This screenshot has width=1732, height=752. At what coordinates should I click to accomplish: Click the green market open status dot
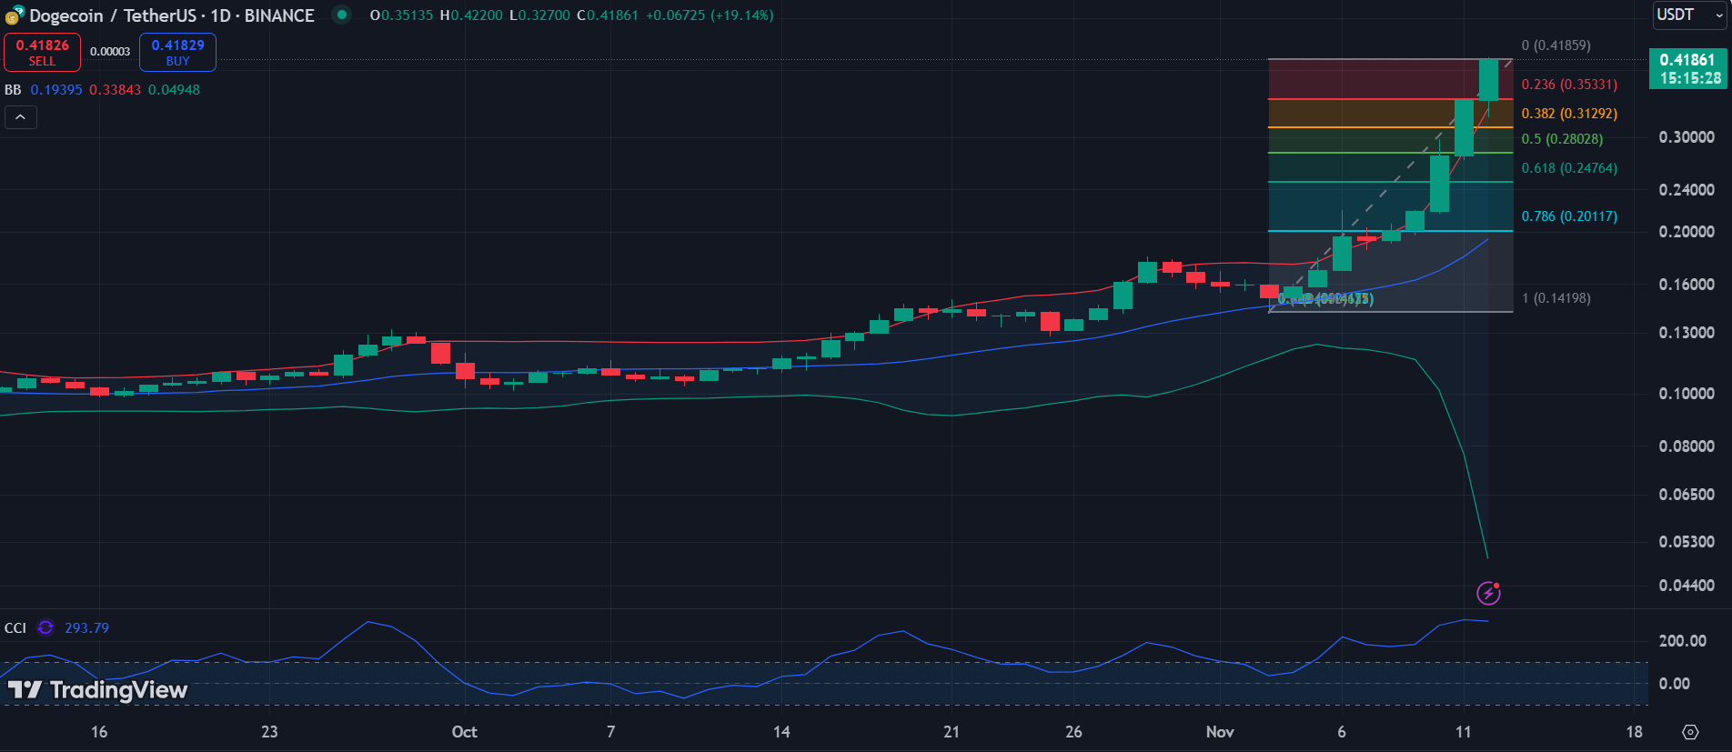tap(341, 15)
